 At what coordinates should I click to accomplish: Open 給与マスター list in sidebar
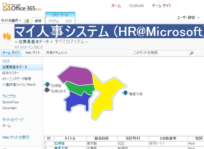click(11, 73)
